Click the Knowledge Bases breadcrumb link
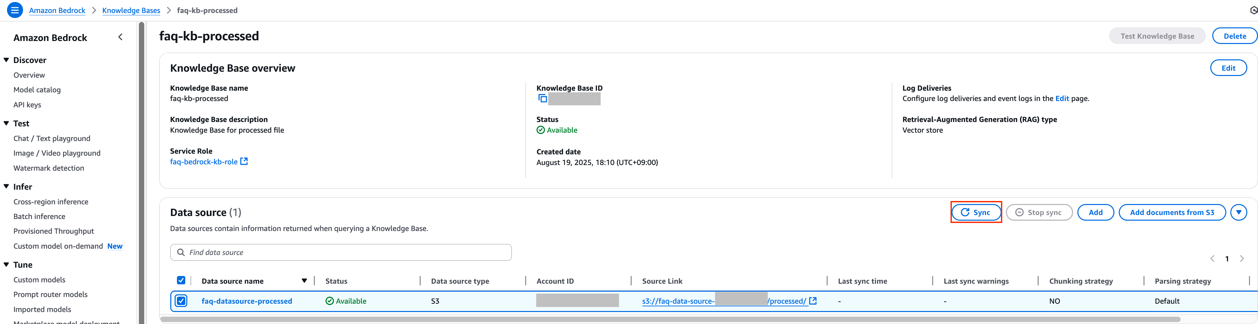 pyautogui.click(x=131, y=10)
